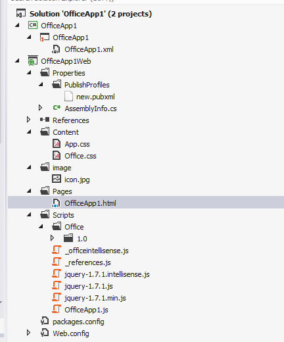Expand the Web.config node
The height and width of the screenshot is (342, 284).
28,333
